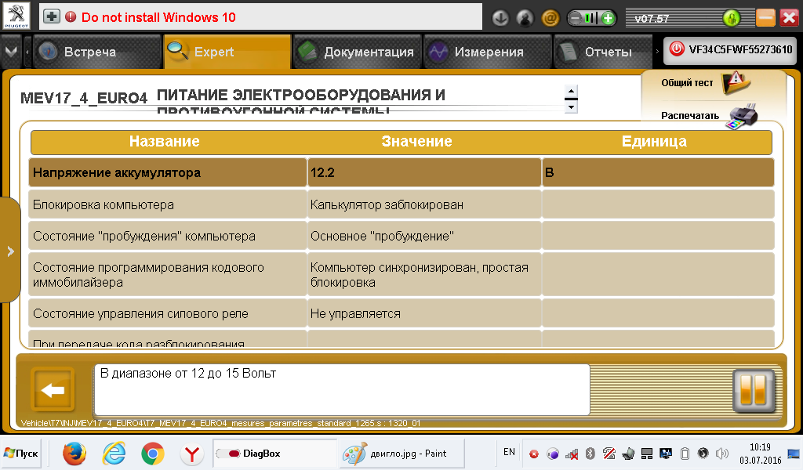Click the Peugeot logo icon
This screenshot has width=803, height=470.
16,16
